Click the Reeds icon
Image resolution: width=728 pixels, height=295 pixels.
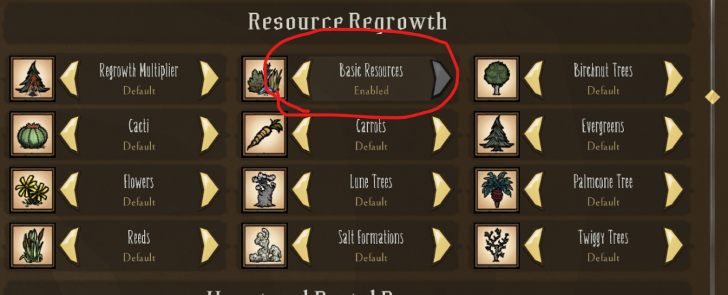[x=33, y=246]
